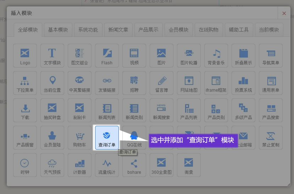
Task: Go to the 会员模块 tab
Action: pos(178,30)
